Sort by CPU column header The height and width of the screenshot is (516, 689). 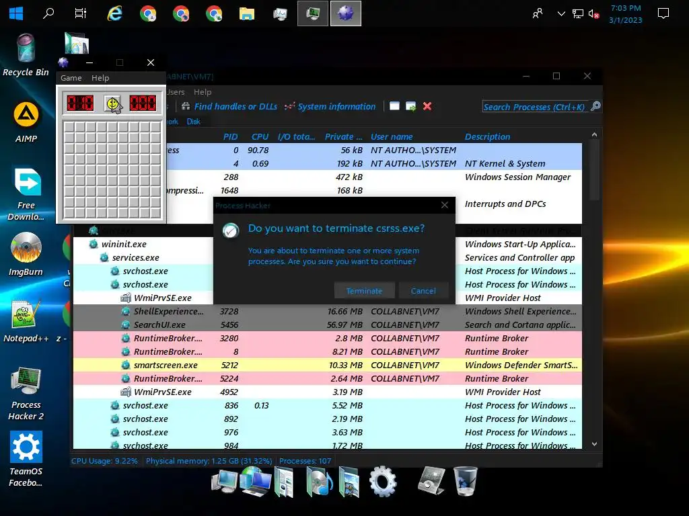click(260, 136)
